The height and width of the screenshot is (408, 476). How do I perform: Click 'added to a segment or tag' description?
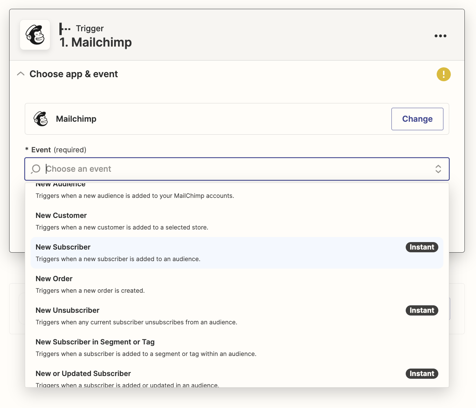coord(146,354)
